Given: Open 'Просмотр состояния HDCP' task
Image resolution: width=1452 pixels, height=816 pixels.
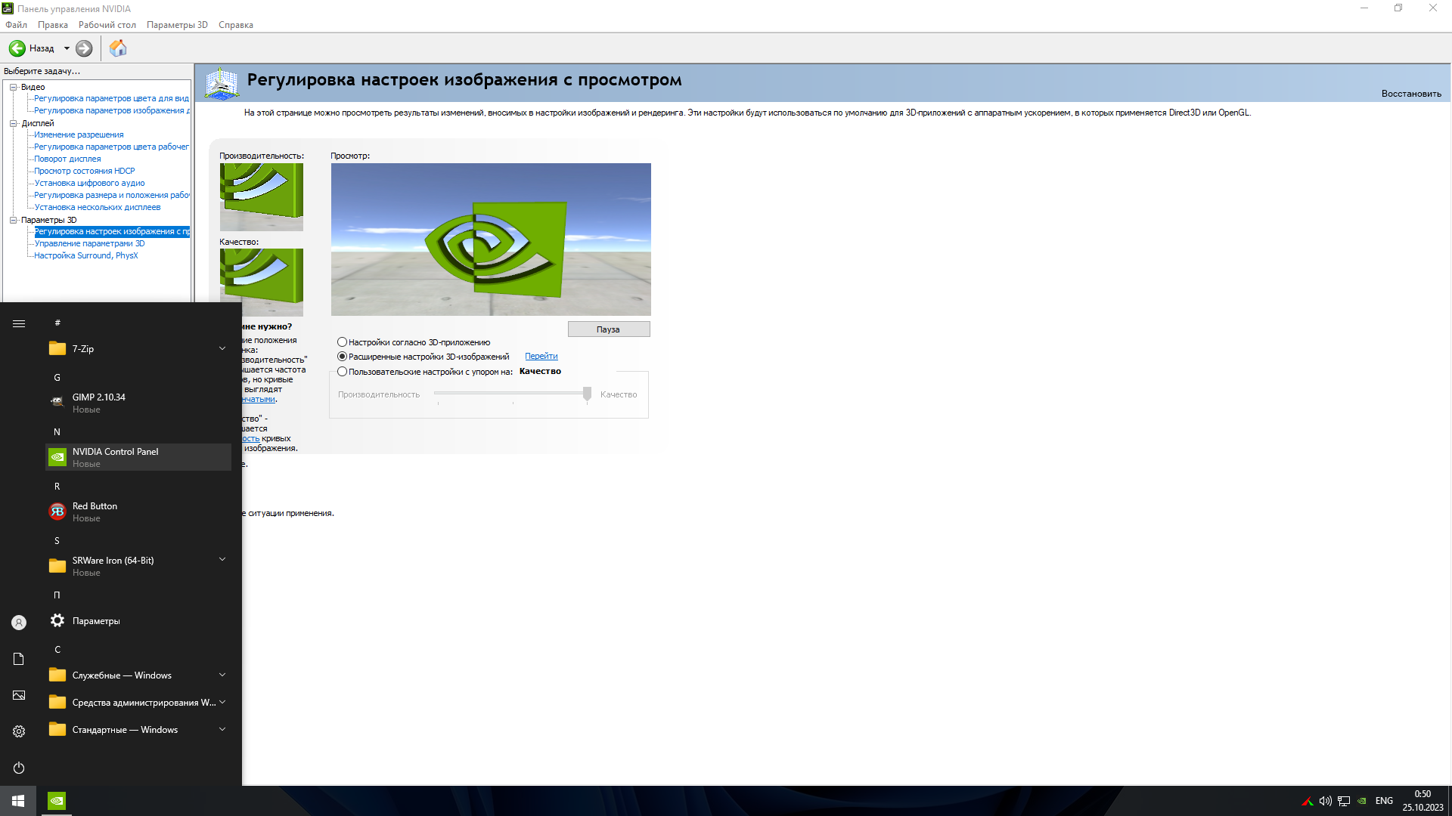Looking at the screenshot, I should pos(85,171).
